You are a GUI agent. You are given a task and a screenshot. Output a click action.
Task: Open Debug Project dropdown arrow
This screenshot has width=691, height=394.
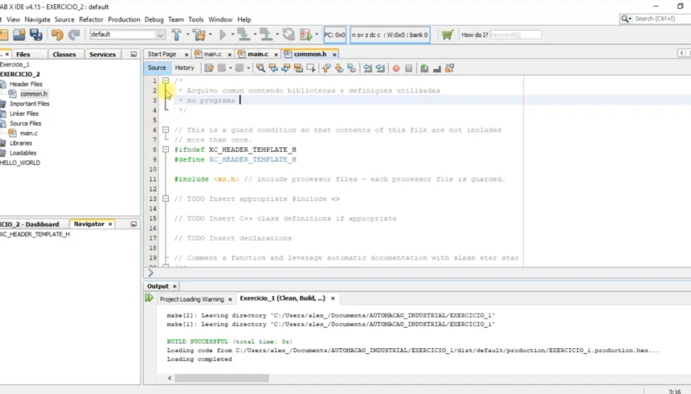tap(317, 35)
